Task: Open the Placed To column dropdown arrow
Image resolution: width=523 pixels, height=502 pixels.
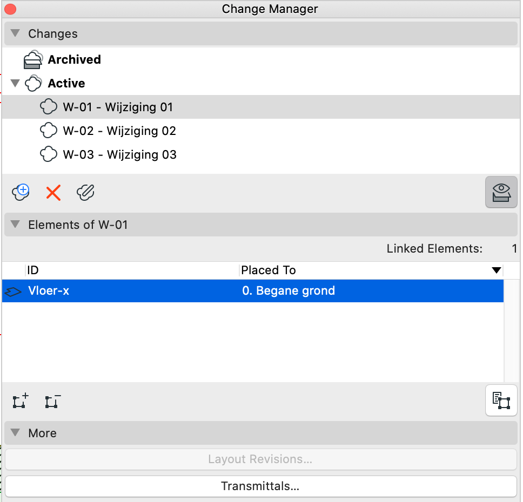Action: (497, 270)
